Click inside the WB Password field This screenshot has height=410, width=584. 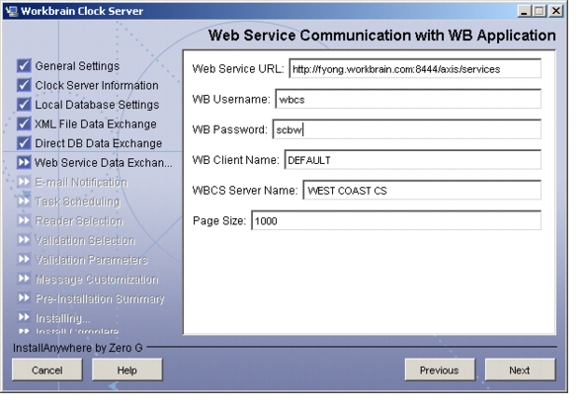coord(407,129)
